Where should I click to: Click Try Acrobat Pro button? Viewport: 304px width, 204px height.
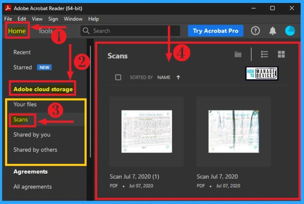pos(216,30)
